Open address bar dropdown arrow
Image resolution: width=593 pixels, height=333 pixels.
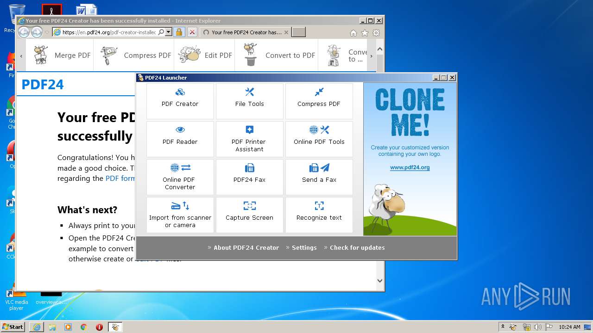(169, 32)
